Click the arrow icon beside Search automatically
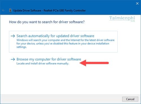The width and height of the screenshot is (141, 104). [x=13, y=36]
